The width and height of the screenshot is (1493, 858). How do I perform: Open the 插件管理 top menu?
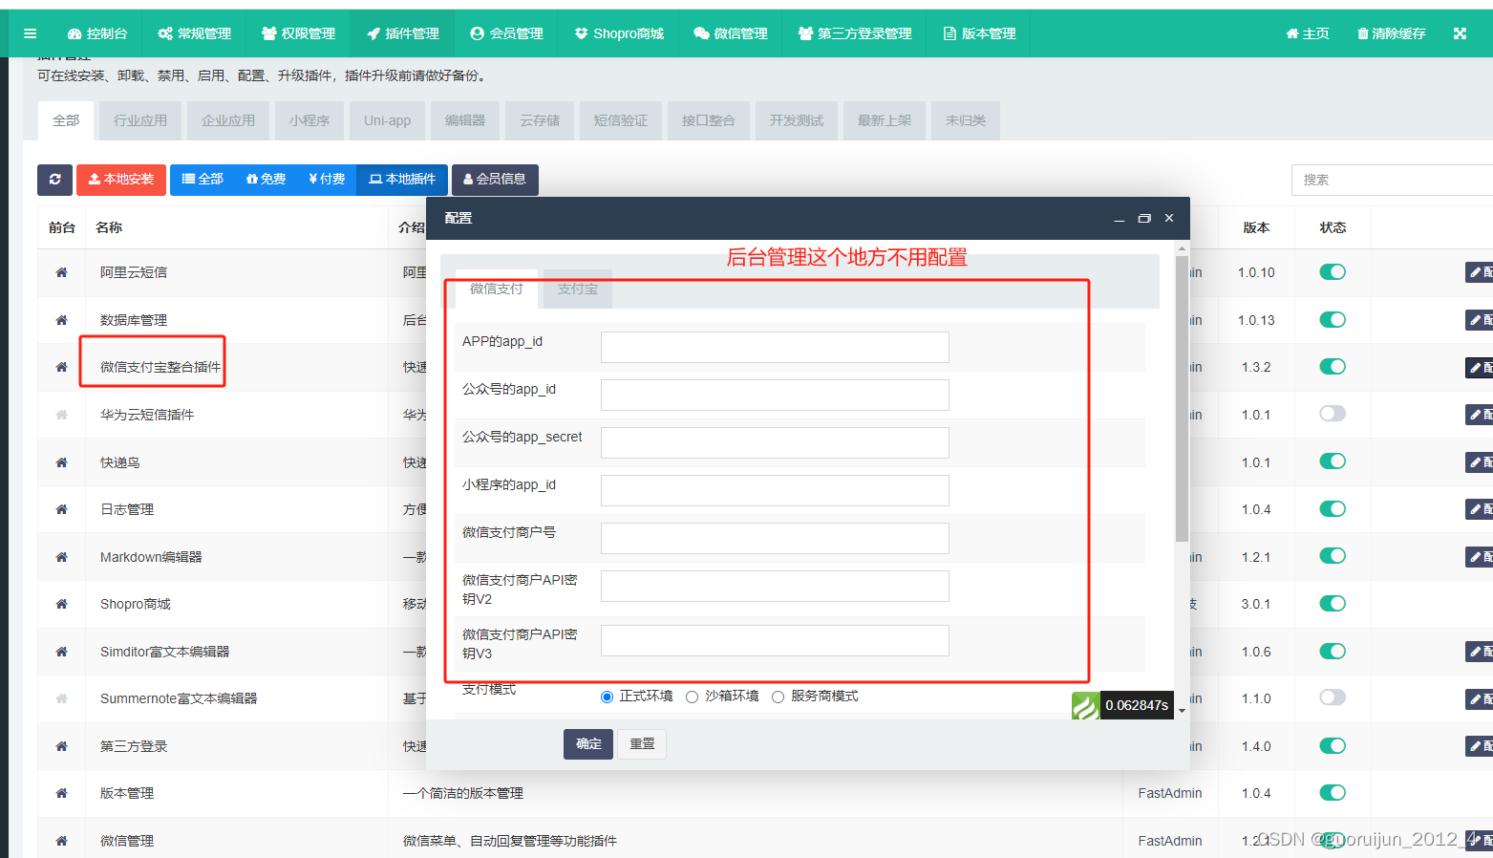coord(402,33)
